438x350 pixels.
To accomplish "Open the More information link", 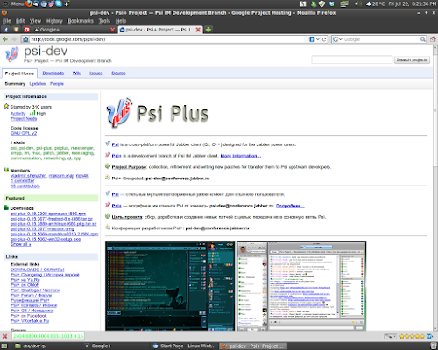I will [x=241, y=156].
